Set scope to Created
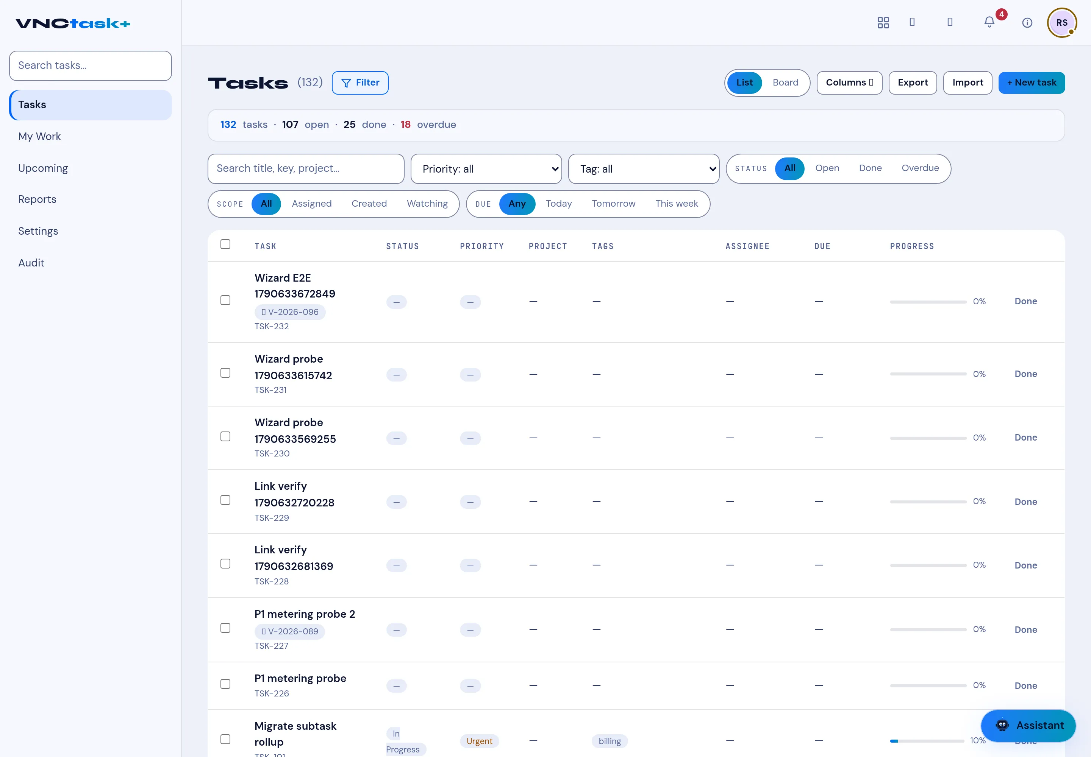The width and height of the screenshot is (1091, 757). click(369, 204)
